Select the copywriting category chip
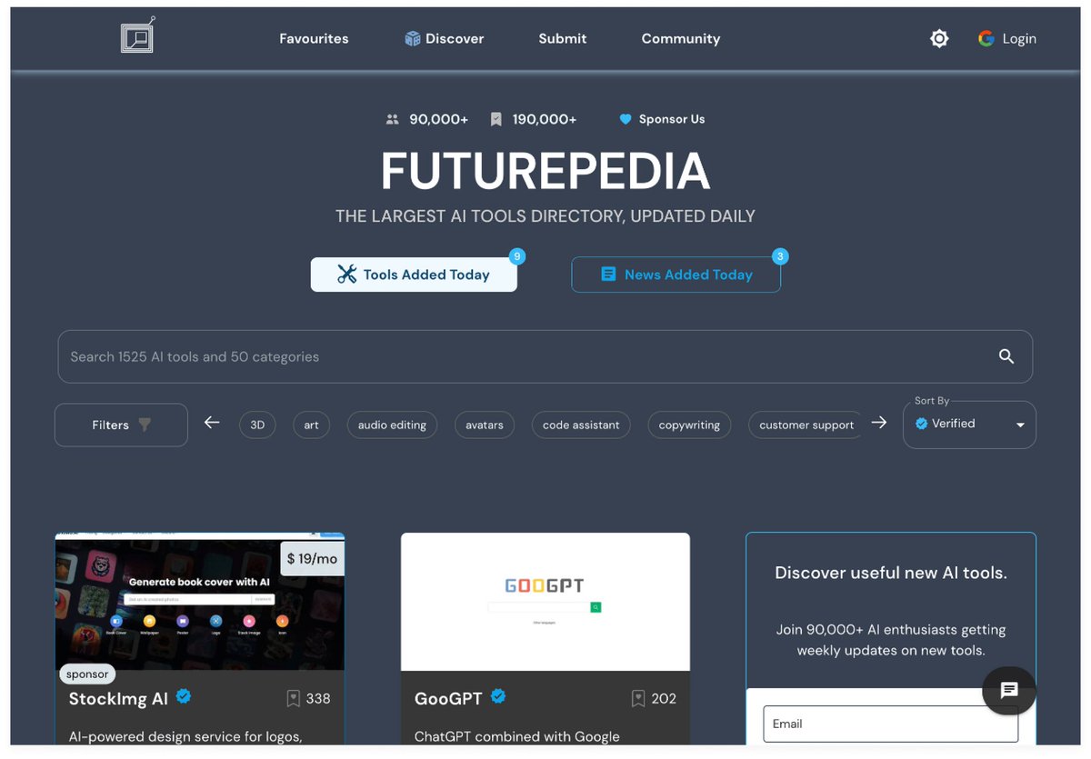1091x759 pixels. pos(689,424)
